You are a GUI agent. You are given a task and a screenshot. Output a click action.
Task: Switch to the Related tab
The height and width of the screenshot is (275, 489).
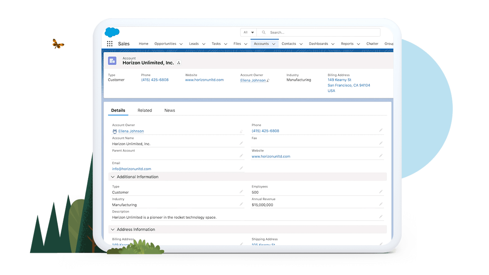145,111
